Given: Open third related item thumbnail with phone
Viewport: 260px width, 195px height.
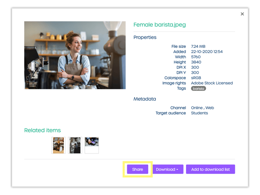Looking at the screenshot, I should (92, 145).
